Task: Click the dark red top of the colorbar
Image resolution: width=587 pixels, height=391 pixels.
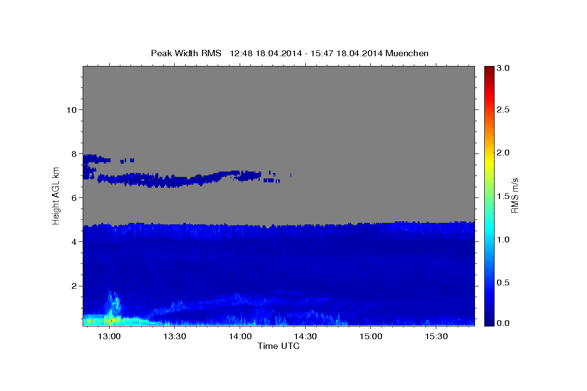Action: point(489,71)
